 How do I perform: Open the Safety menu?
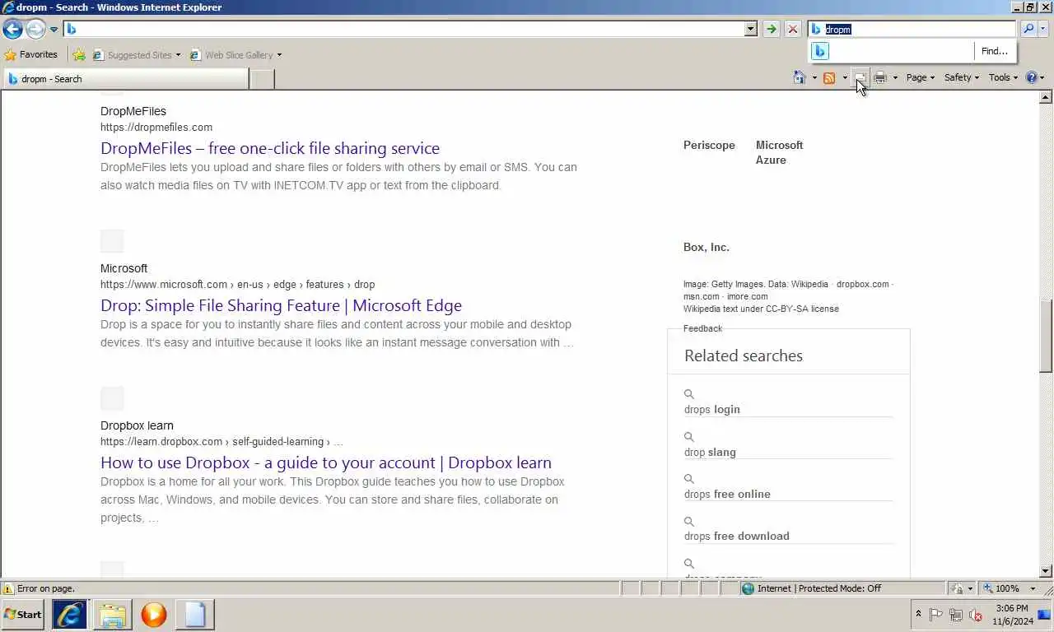coord(961,77)
